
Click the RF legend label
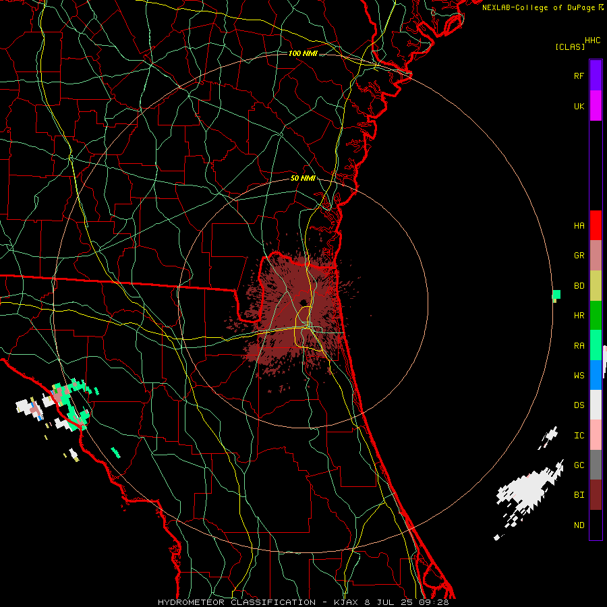[x=579, y=76]
